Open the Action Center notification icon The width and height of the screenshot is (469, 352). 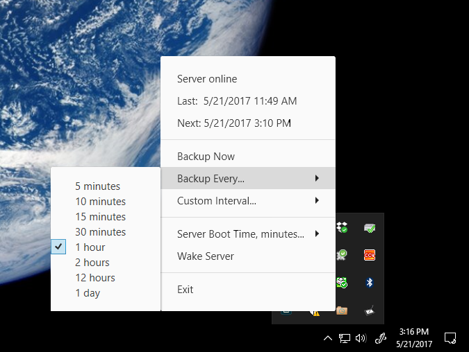[450, 338]
